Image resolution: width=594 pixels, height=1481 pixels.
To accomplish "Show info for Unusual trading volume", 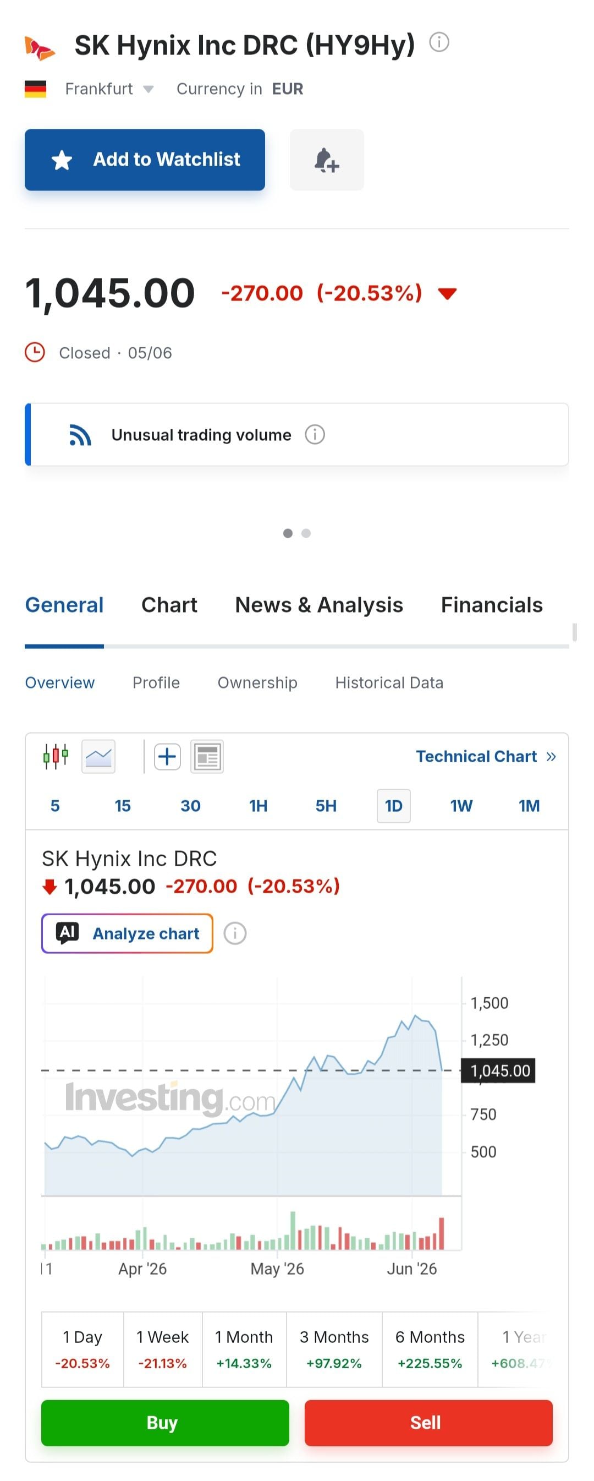I will point(315,434).
